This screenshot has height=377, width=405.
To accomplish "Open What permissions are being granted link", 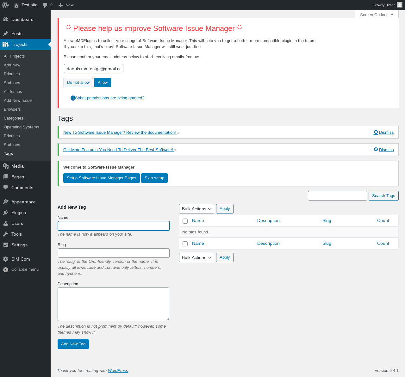I will tap(110, 98).
